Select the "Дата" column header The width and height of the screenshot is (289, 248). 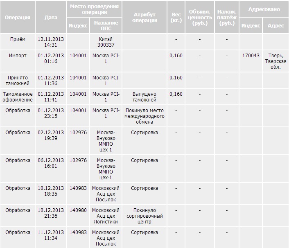click(x=51, y=18)
